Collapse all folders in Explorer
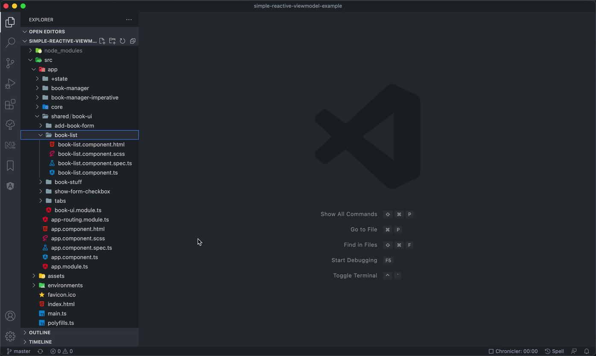The image size is (596, 356). (132, 41)
